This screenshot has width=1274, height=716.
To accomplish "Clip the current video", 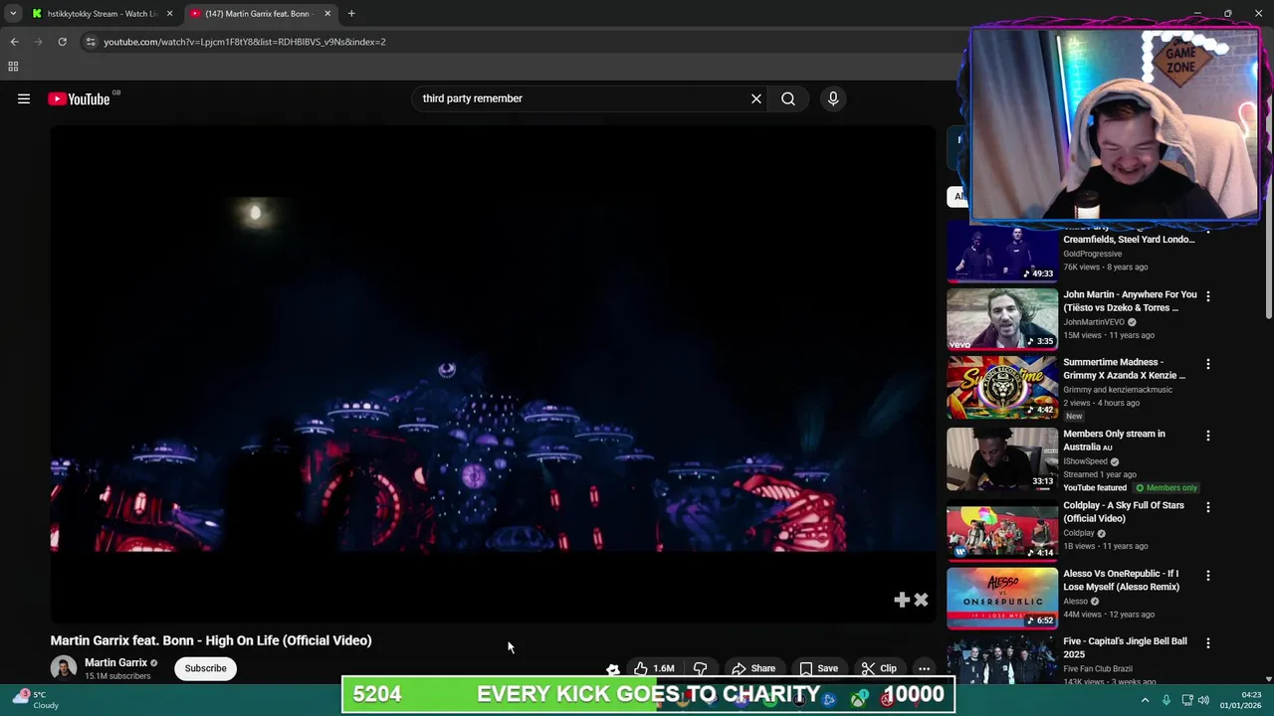I will (x=879, y=668).
